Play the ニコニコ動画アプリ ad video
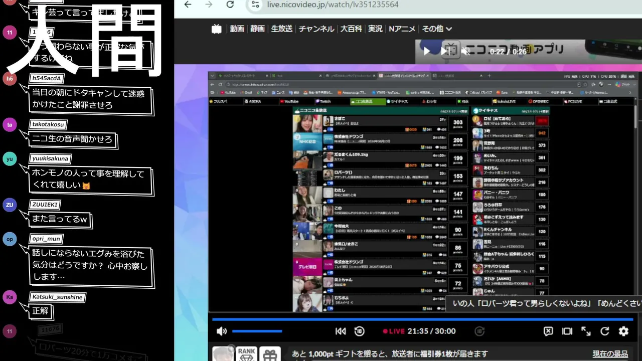 pos(427,51)
